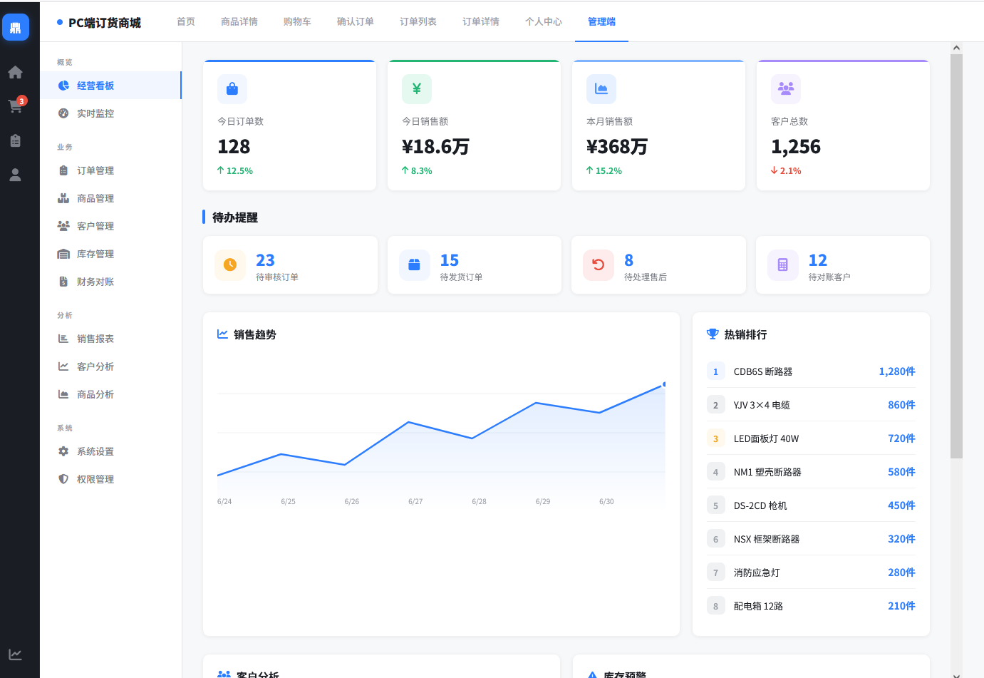This screenshot has width=984, height=678.
Task: Click the yen icon on 今日销售额 card
Action: [x=417, y=89]
